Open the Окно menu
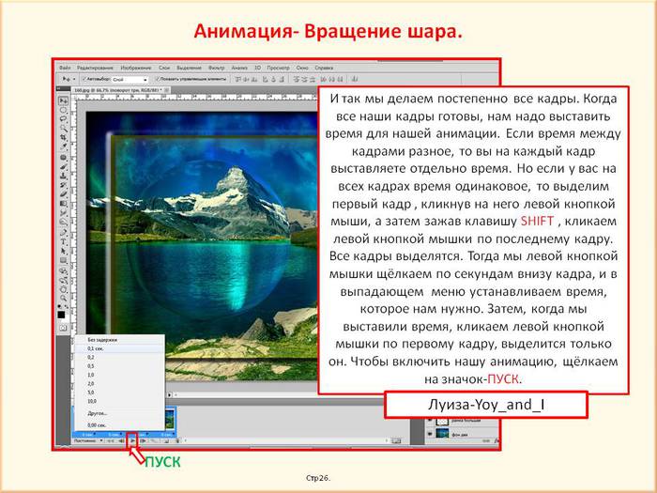 pyautogui.click(x=302, y=68)
